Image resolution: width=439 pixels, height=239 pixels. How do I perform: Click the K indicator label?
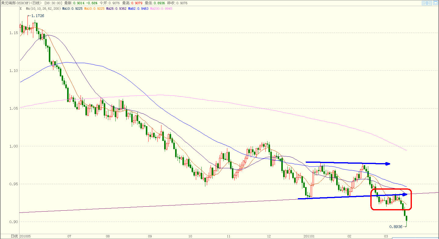pos(21,9)
